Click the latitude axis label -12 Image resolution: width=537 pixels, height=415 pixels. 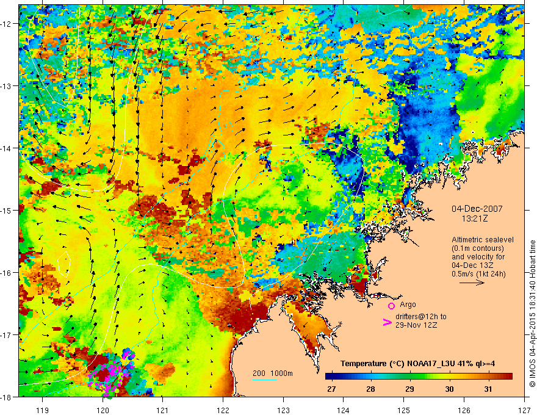coord(6,24)
